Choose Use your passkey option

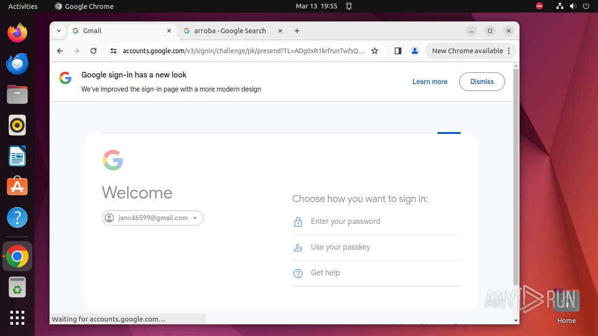pyautogui.click(x=377, y=247)
